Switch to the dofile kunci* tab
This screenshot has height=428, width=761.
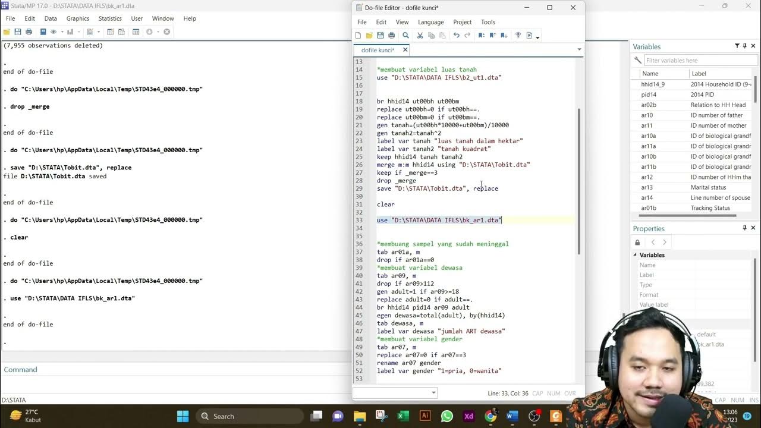point(378,50)
